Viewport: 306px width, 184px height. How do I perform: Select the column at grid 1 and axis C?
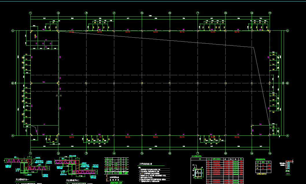(31, 31)
